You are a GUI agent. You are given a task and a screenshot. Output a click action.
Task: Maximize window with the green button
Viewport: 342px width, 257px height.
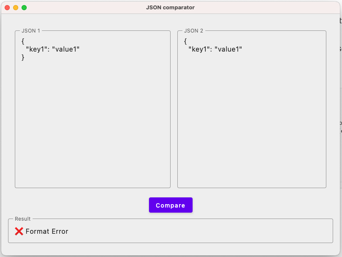click(24, 8)
